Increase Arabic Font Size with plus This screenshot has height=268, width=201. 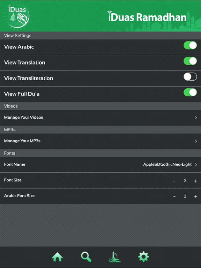coord(196,196)
